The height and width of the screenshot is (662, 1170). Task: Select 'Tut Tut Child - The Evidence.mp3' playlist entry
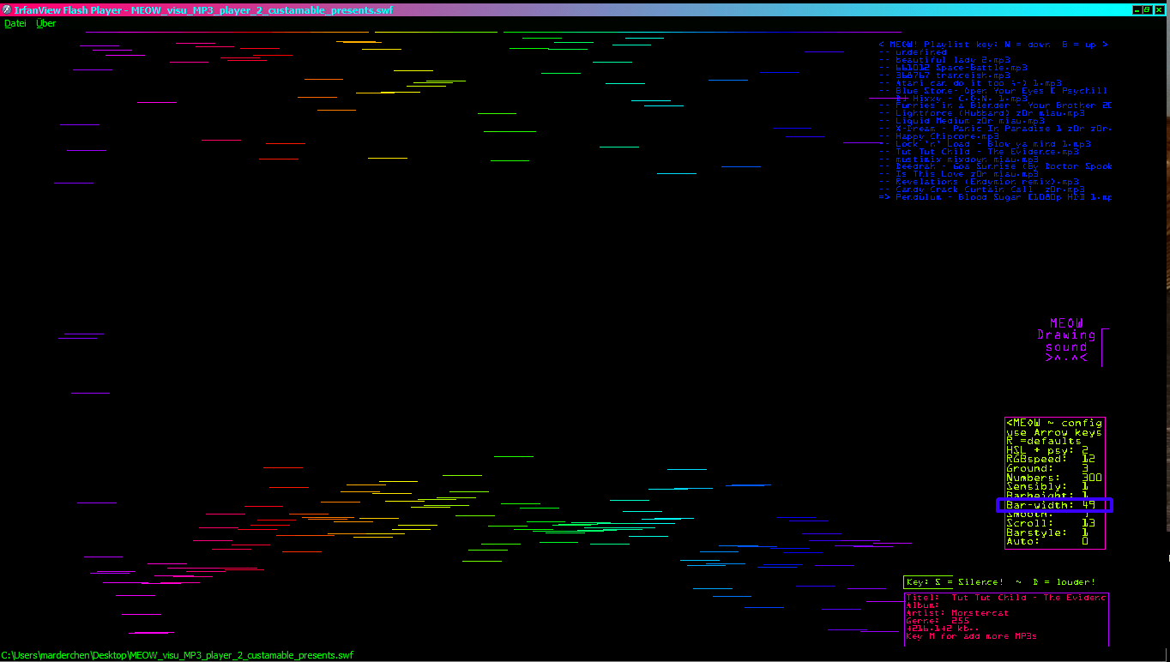coord(979,152)
